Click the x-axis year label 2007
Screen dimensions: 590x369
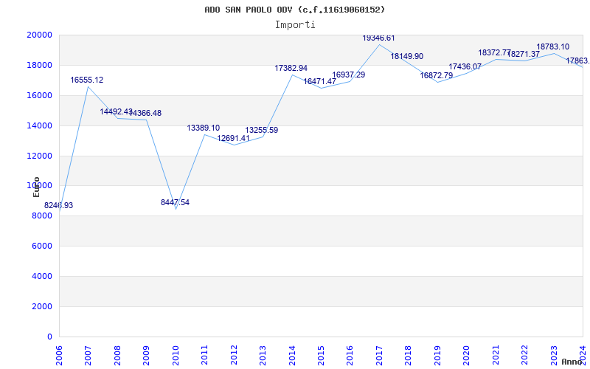click(88, 355)
